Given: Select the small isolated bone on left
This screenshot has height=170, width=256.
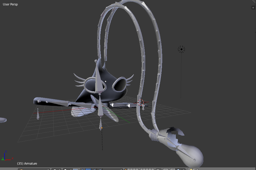Looking at the screenshot, I should (38, 114).
